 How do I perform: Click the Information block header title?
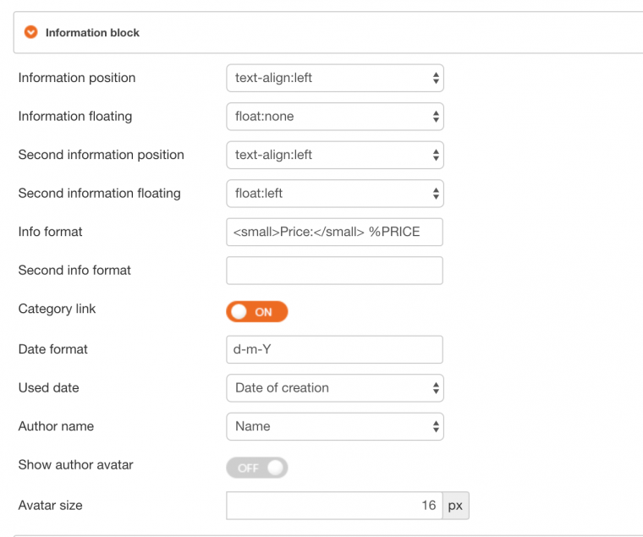click(x=92, y=33)
